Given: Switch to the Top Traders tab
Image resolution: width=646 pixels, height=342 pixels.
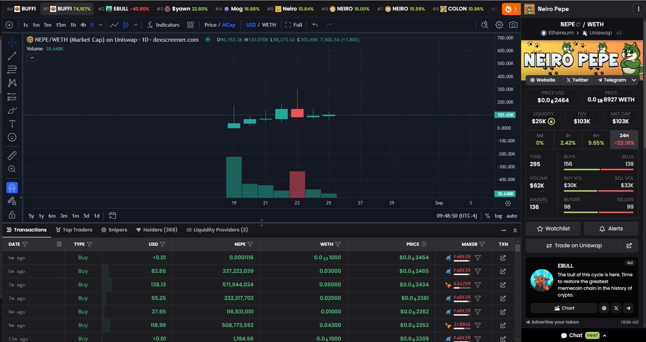Looking at the screenshot, I should coord(74,230).
